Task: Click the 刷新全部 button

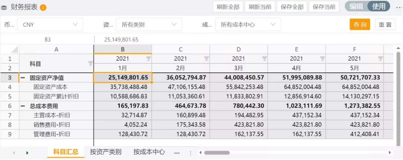Action: click(228, 7)
